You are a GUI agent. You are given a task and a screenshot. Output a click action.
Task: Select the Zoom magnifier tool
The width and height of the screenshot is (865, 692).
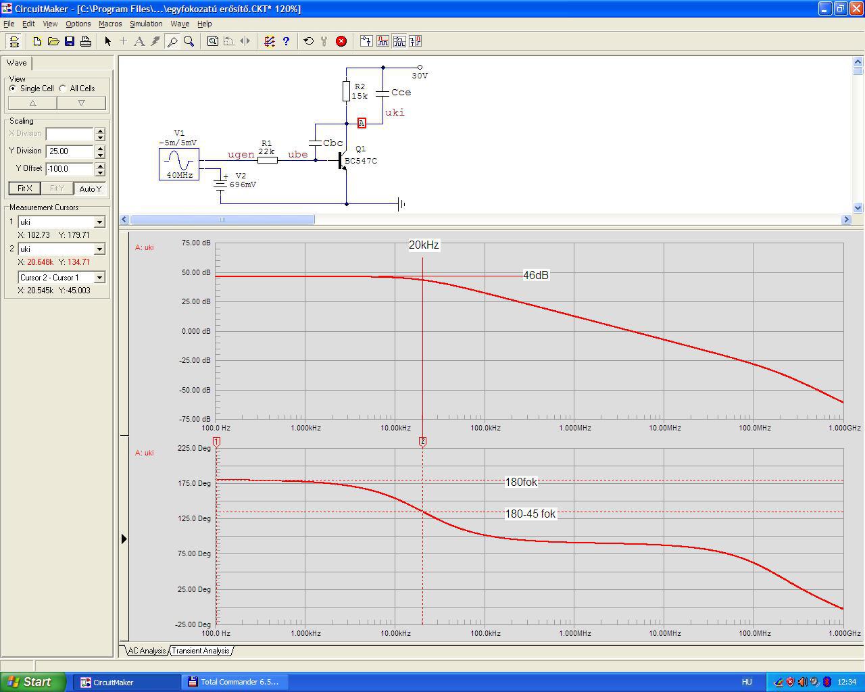[189, 41]
